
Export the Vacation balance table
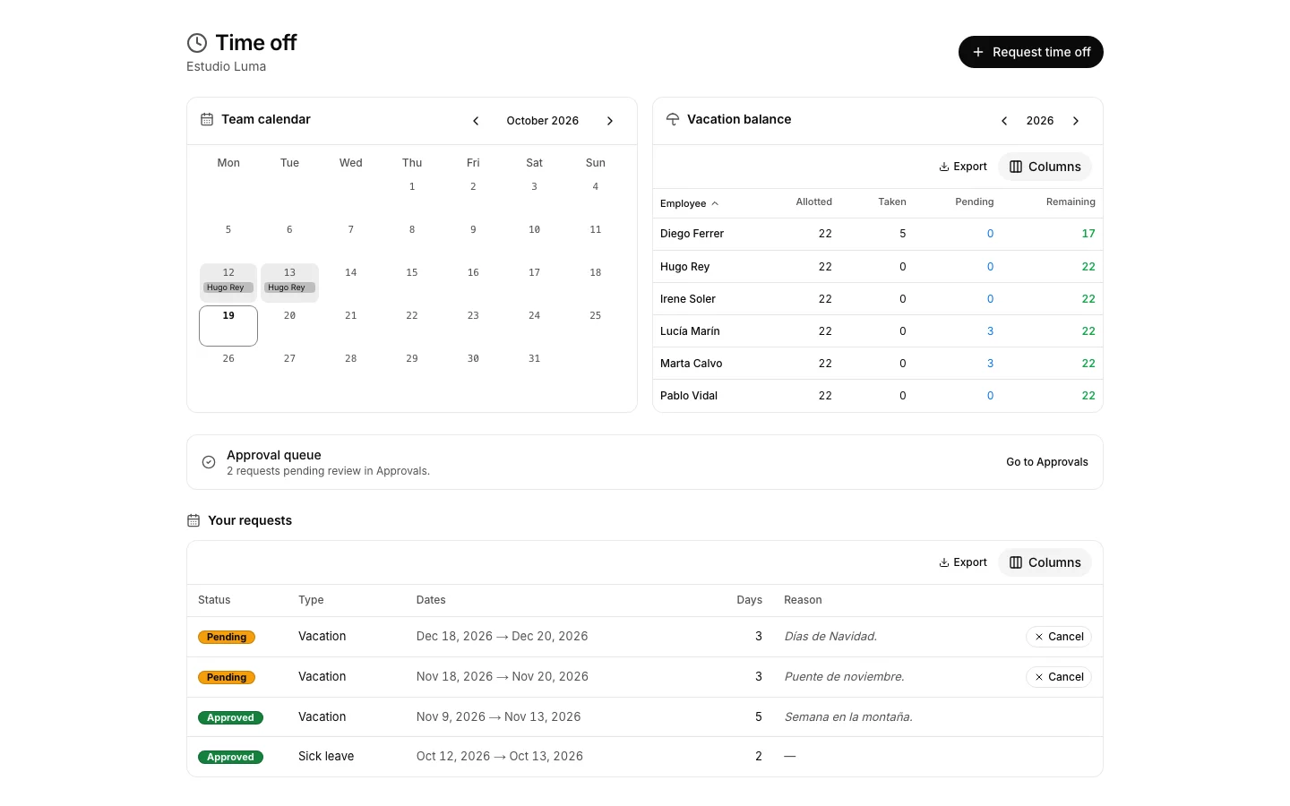click(963, 167)
